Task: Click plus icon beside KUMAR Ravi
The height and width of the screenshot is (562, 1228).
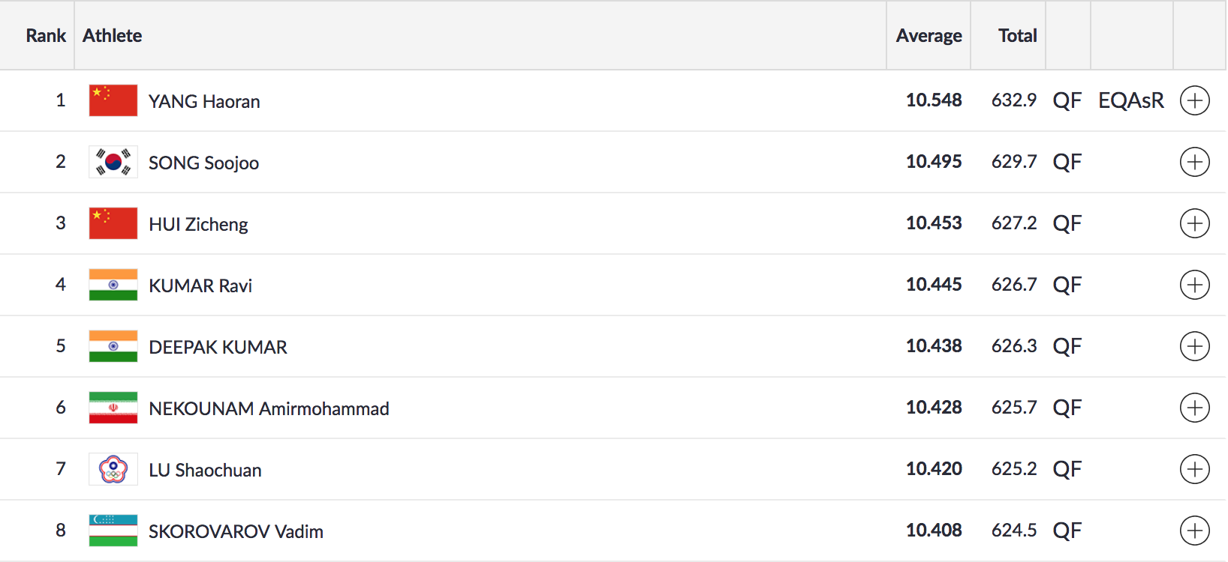Action: click(x=1194, y=285)
